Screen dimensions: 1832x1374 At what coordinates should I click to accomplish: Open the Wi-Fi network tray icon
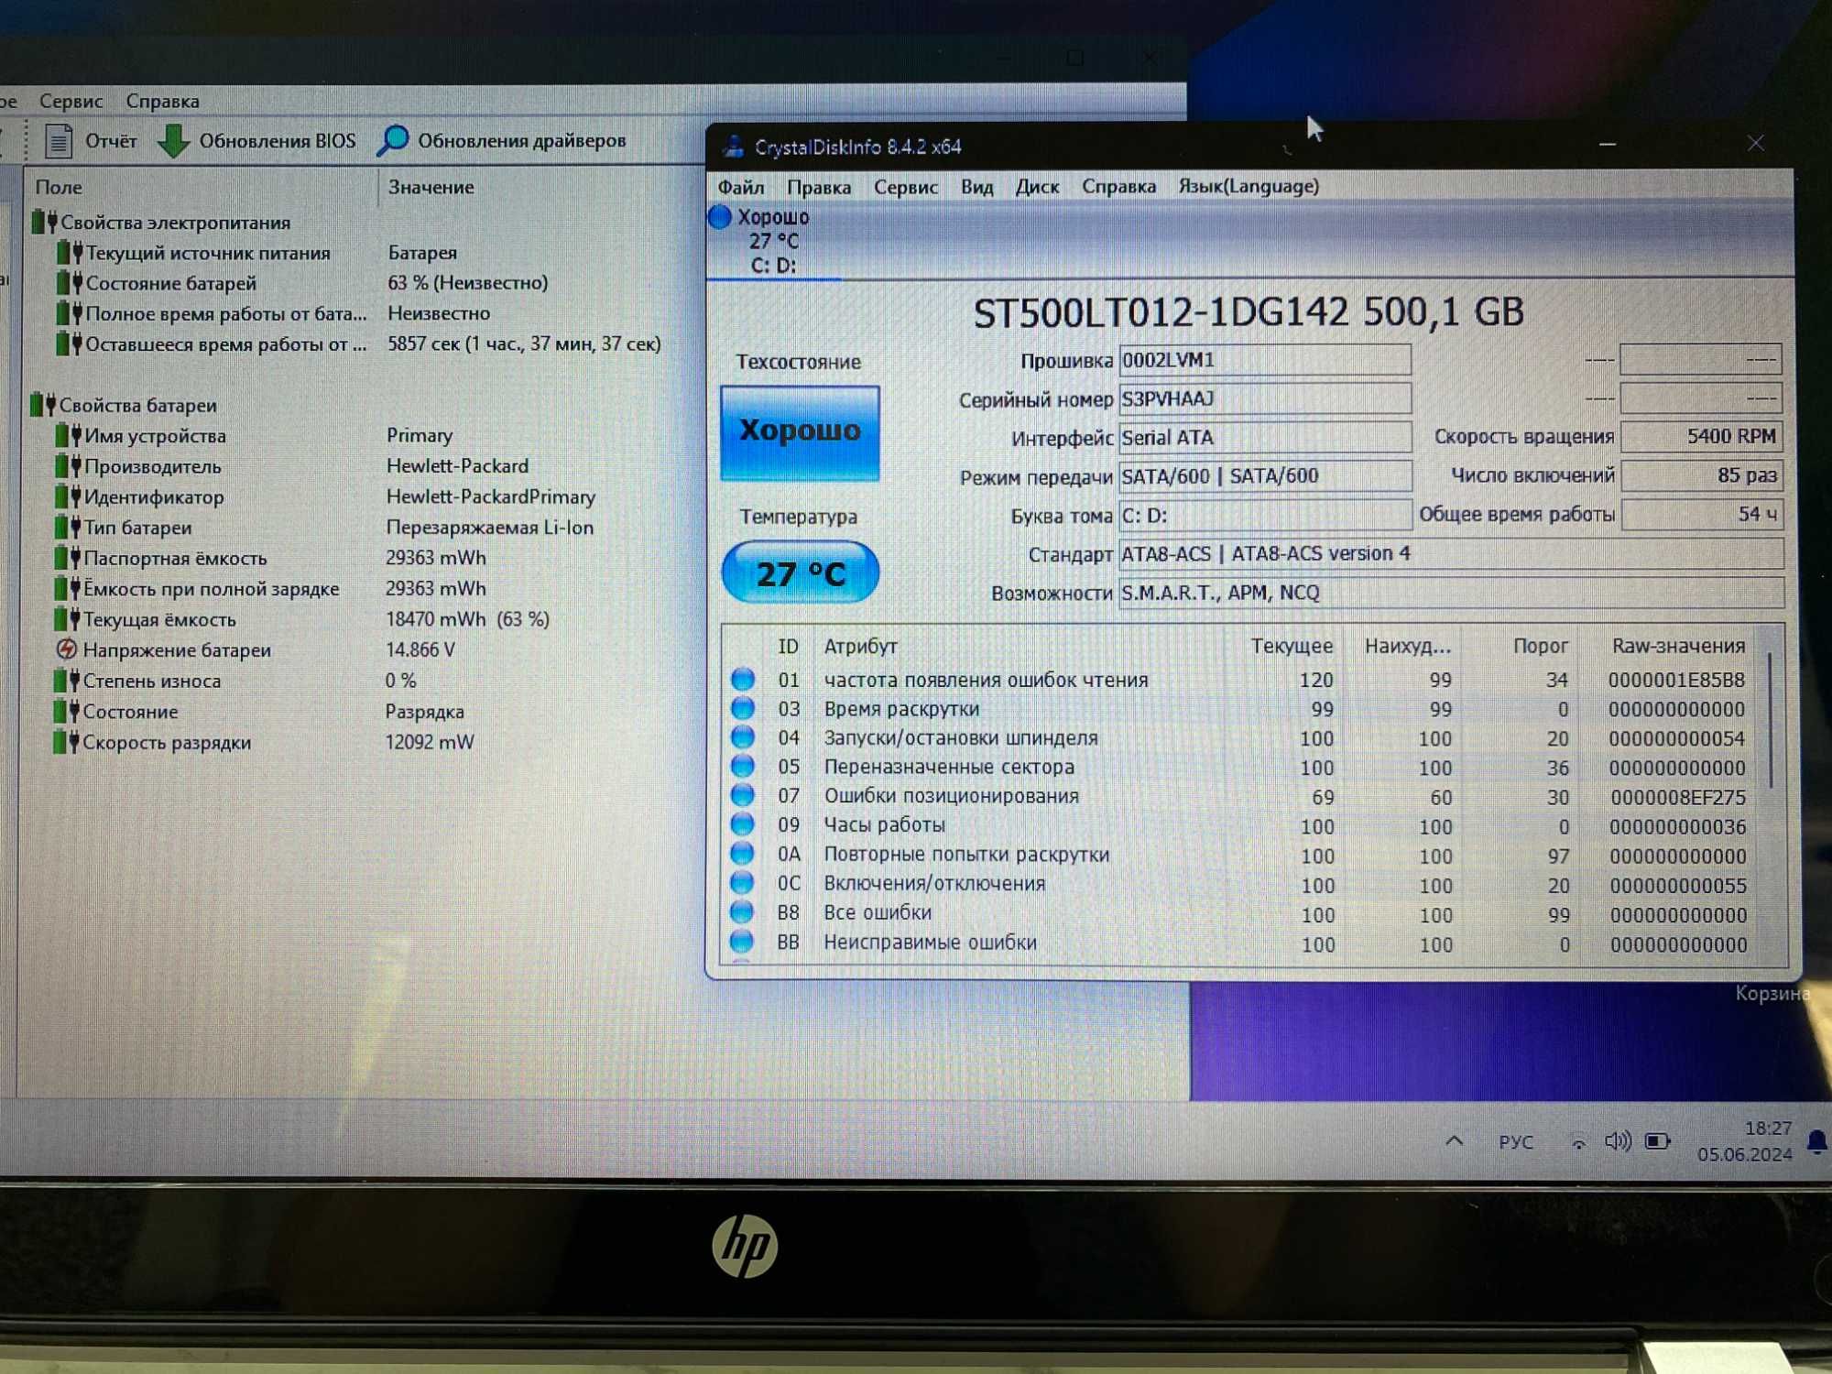[x=1577, y=1141]
